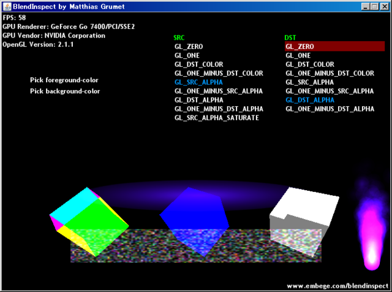The image size is (392, 292).
Task: Click the multicolored cube
Action: click(89, 221)
